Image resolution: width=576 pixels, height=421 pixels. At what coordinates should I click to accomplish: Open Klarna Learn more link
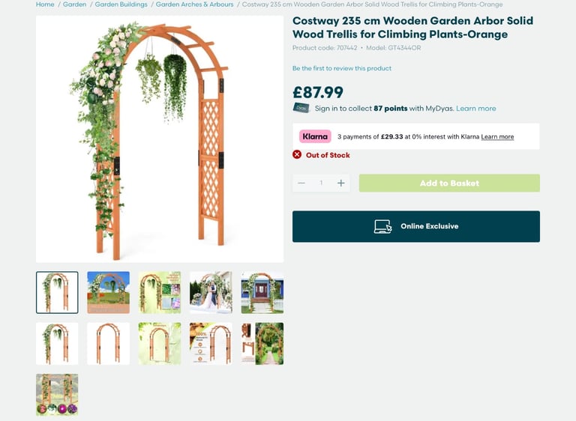tap(497, 136)
